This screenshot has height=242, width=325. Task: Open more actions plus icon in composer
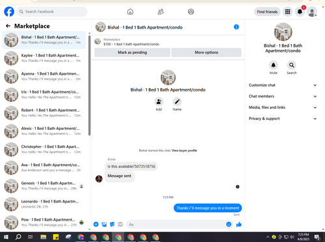[x=96, y=224]
